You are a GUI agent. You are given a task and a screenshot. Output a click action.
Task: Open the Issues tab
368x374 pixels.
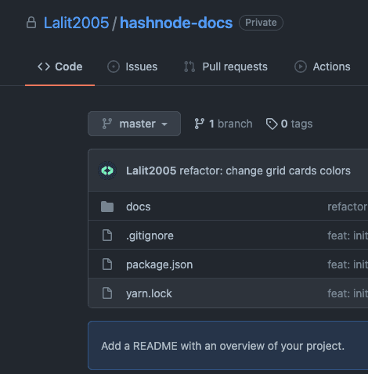click(x=132, y=67)
